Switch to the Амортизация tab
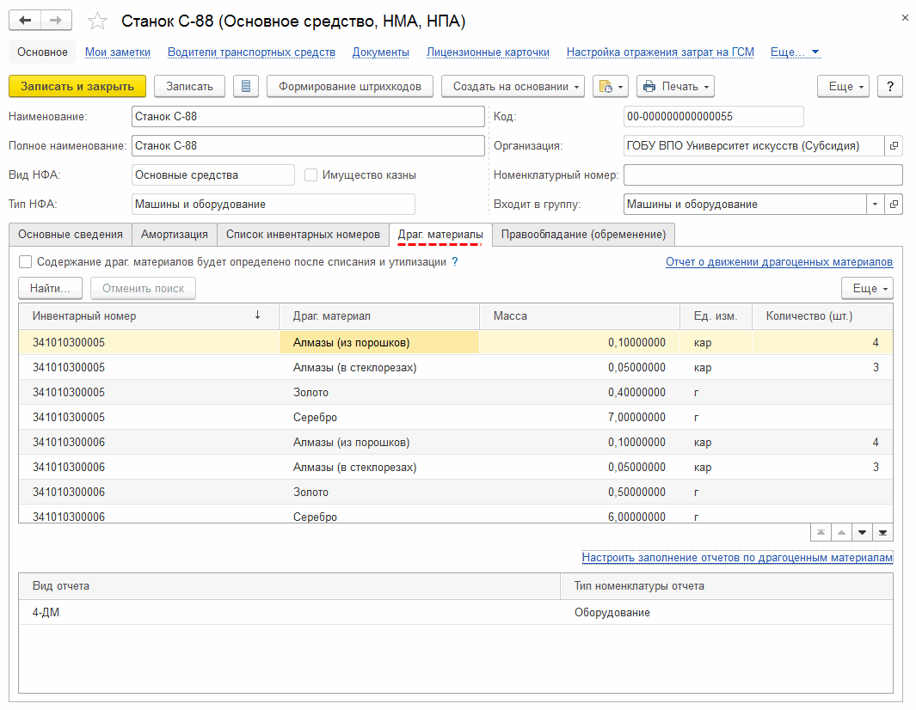 tap(175, 235)
